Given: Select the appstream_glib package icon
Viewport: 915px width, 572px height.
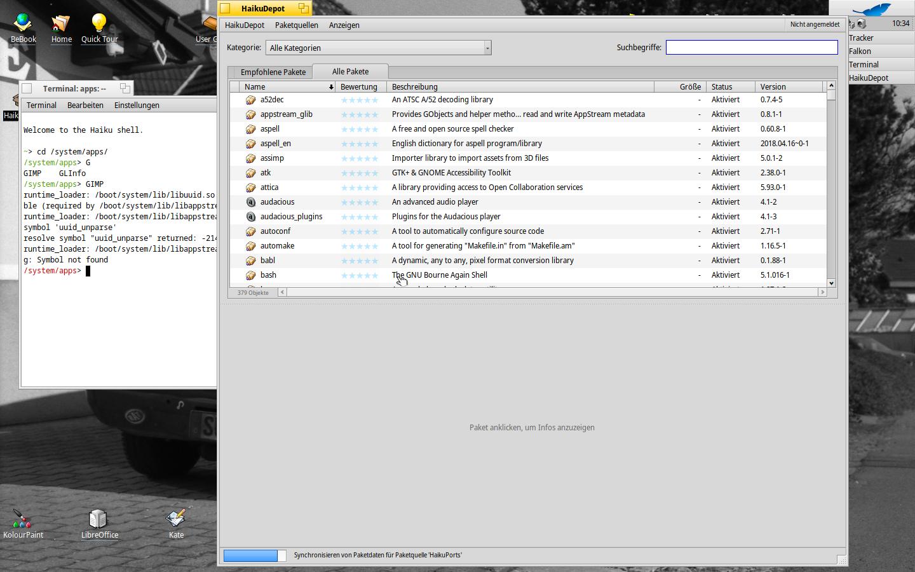Looking at the screenshot, I should pyautogui.click(x=250, y=114).
